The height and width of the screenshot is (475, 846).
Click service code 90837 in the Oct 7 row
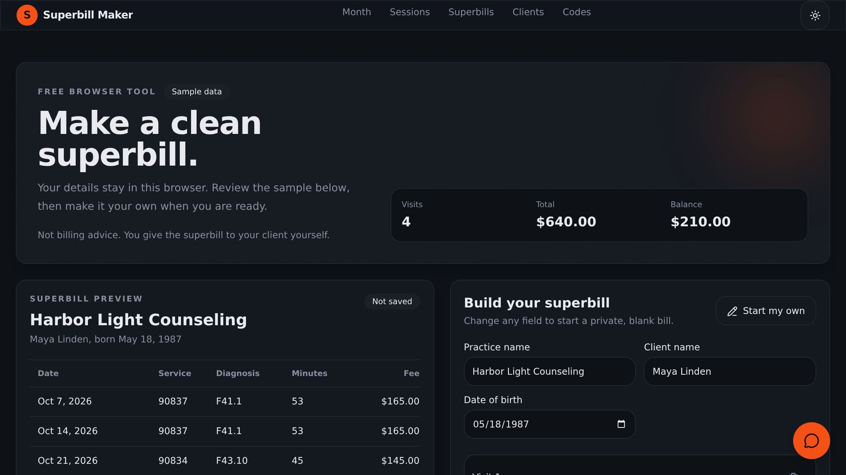click(x=173, y=401)
